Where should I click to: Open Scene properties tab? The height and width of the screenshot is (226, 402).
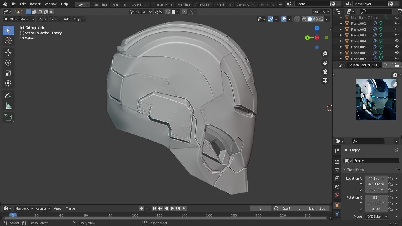(337, 186)
